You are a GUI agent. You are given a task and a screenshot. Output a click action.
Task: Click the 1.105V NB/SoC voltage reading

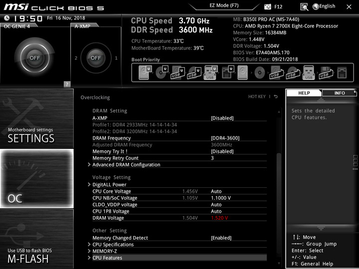190,198
